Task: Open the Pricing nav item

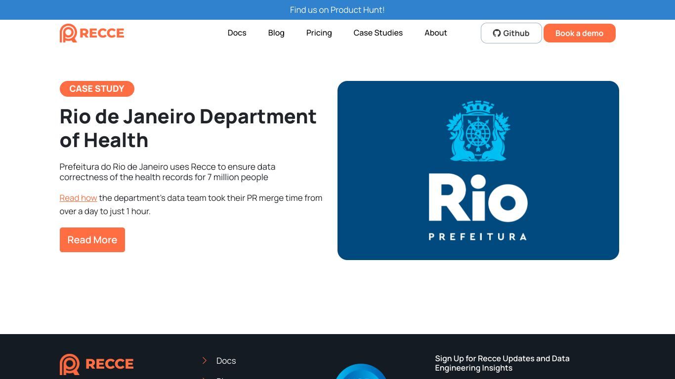Action: (x=319, y=33)
